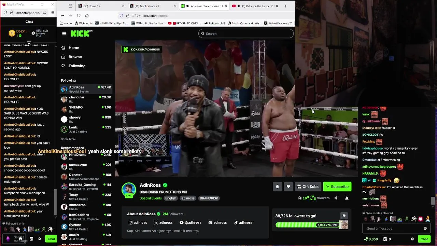The height and width of the screenshot is (246, 437).
Task: Click the English language tag
Action: pyautogui.click(x=171, y=198)
